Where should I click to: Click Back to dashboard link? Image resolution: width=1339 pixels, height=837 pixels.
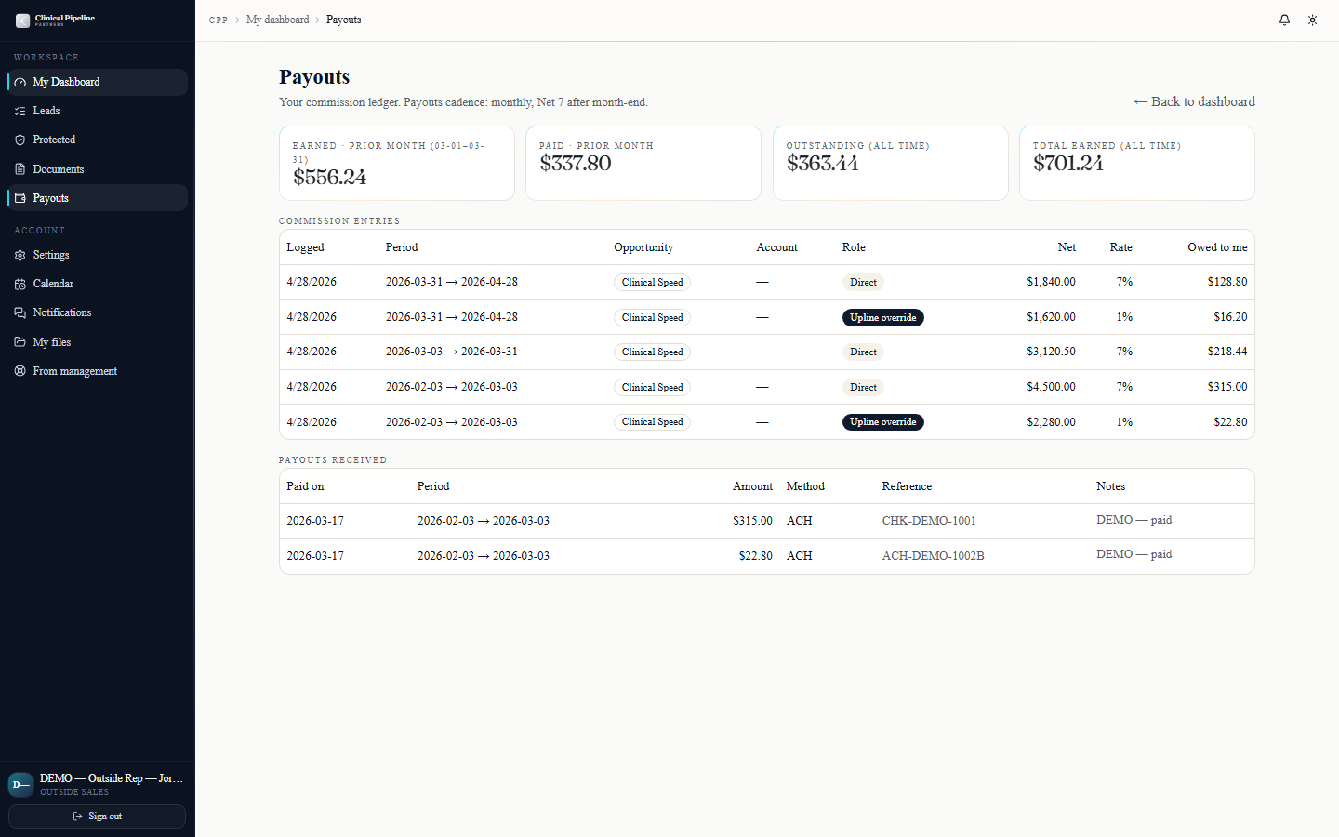coord(1194,101)
